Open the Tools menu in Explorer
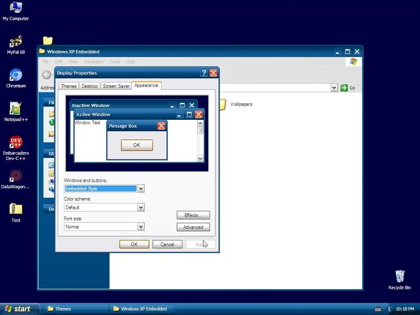This screenshot has width=420, height=315. tap(115, 62)
